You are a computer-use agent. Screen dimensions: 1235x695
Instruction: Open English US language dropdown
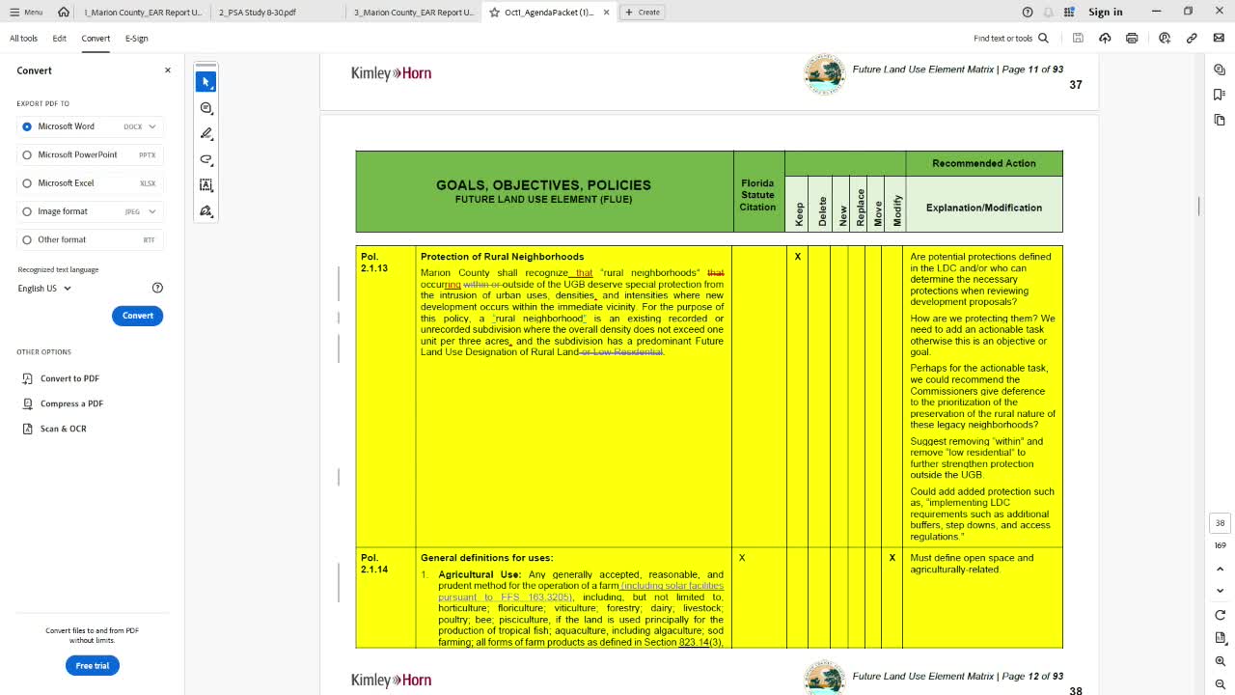[44, 288]
